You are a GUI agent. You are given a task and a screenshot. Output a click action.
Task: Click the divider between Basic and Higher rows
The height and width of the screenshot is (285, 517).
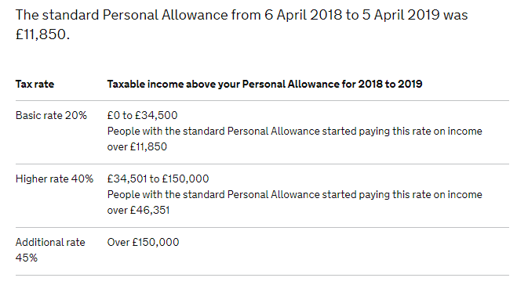coord(262,164)
